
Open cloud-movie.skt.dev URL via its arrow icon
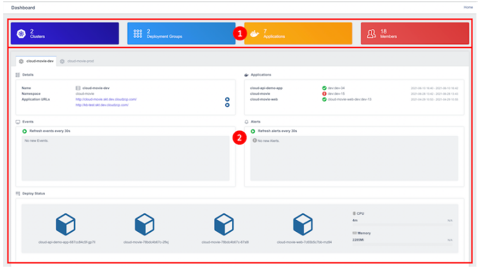pyautogui.click(x=227, y=99)
